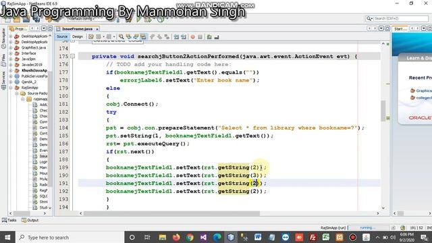This screenshot has height=243, width=432.
Task: Open the Forward history dropdown arrow
Action: pos(114,36)
